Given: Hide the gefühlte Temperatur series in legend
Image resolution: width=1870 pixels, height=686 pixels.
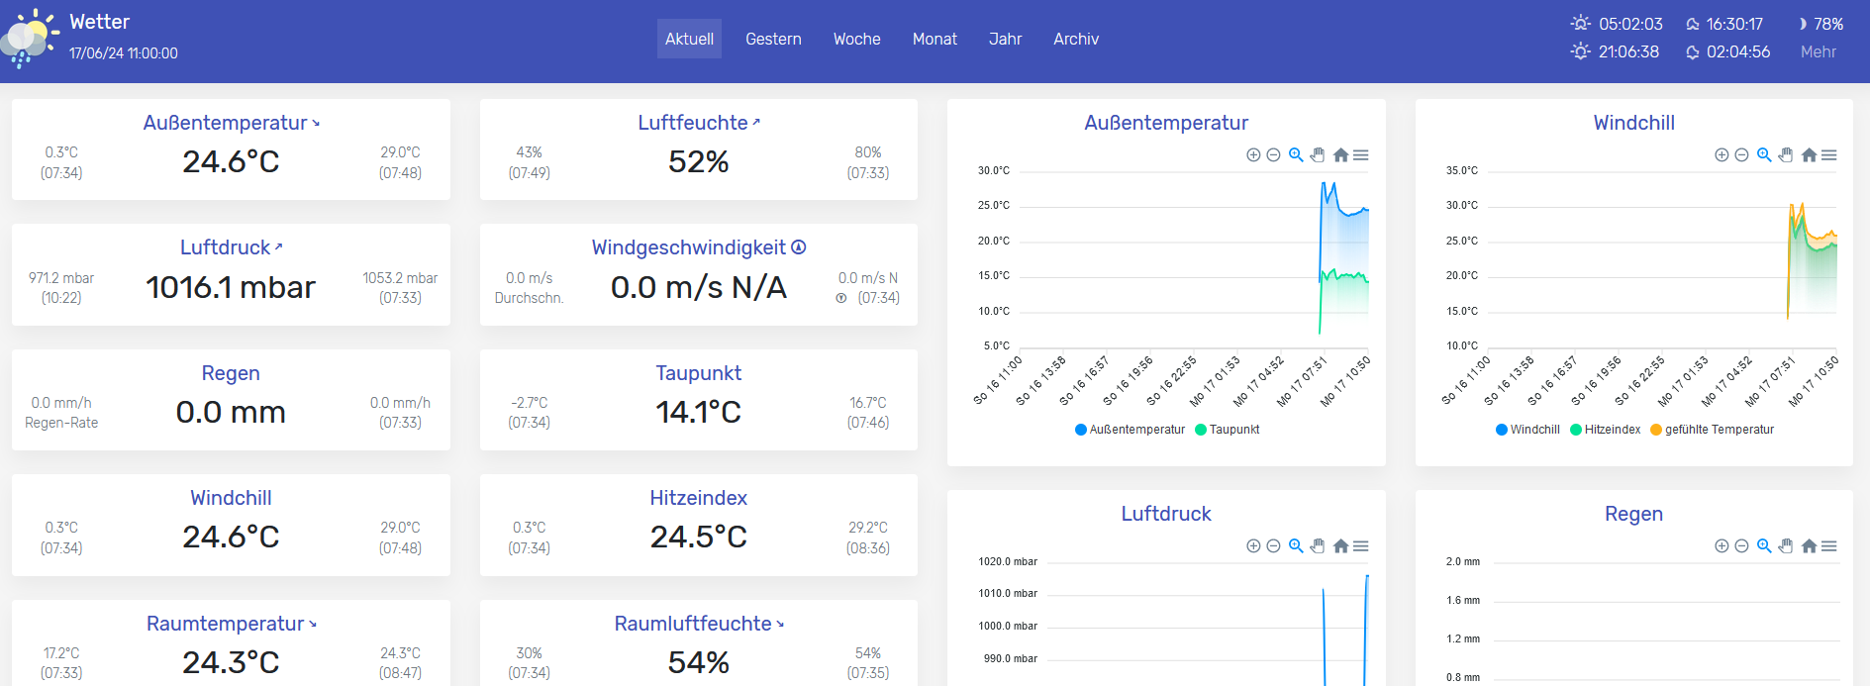Looking at the screenshot, I should pyautogui.click(x=1711, y=430).
